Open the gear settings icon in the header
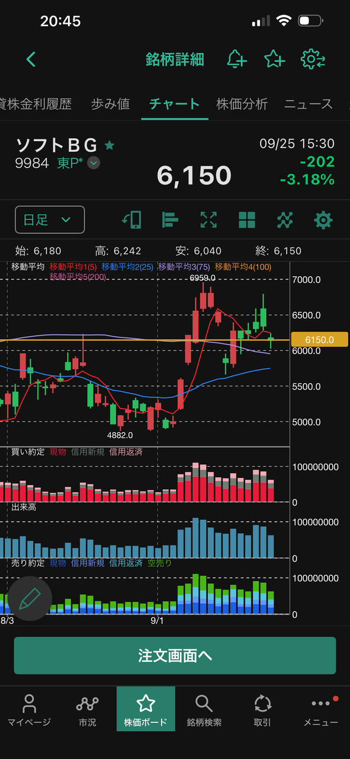This screenshot has height=759, width=350. click(x=313, y=59)
